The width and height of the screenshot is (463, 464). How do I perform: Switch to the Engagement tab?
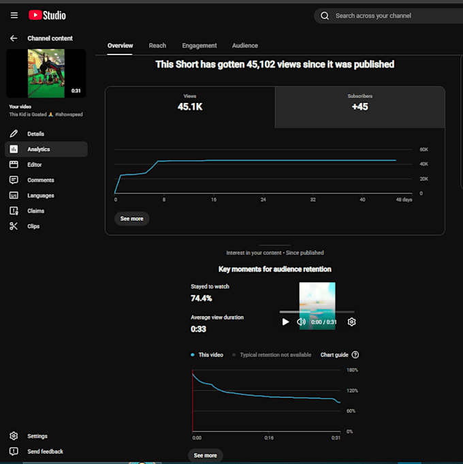coord(199,46)
